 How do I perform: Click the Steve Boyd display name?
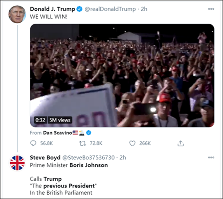click(45, 158)
